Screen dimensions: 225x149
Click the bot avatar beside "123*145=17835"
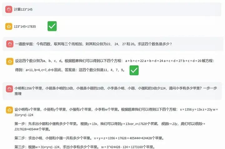pos(9,26)
